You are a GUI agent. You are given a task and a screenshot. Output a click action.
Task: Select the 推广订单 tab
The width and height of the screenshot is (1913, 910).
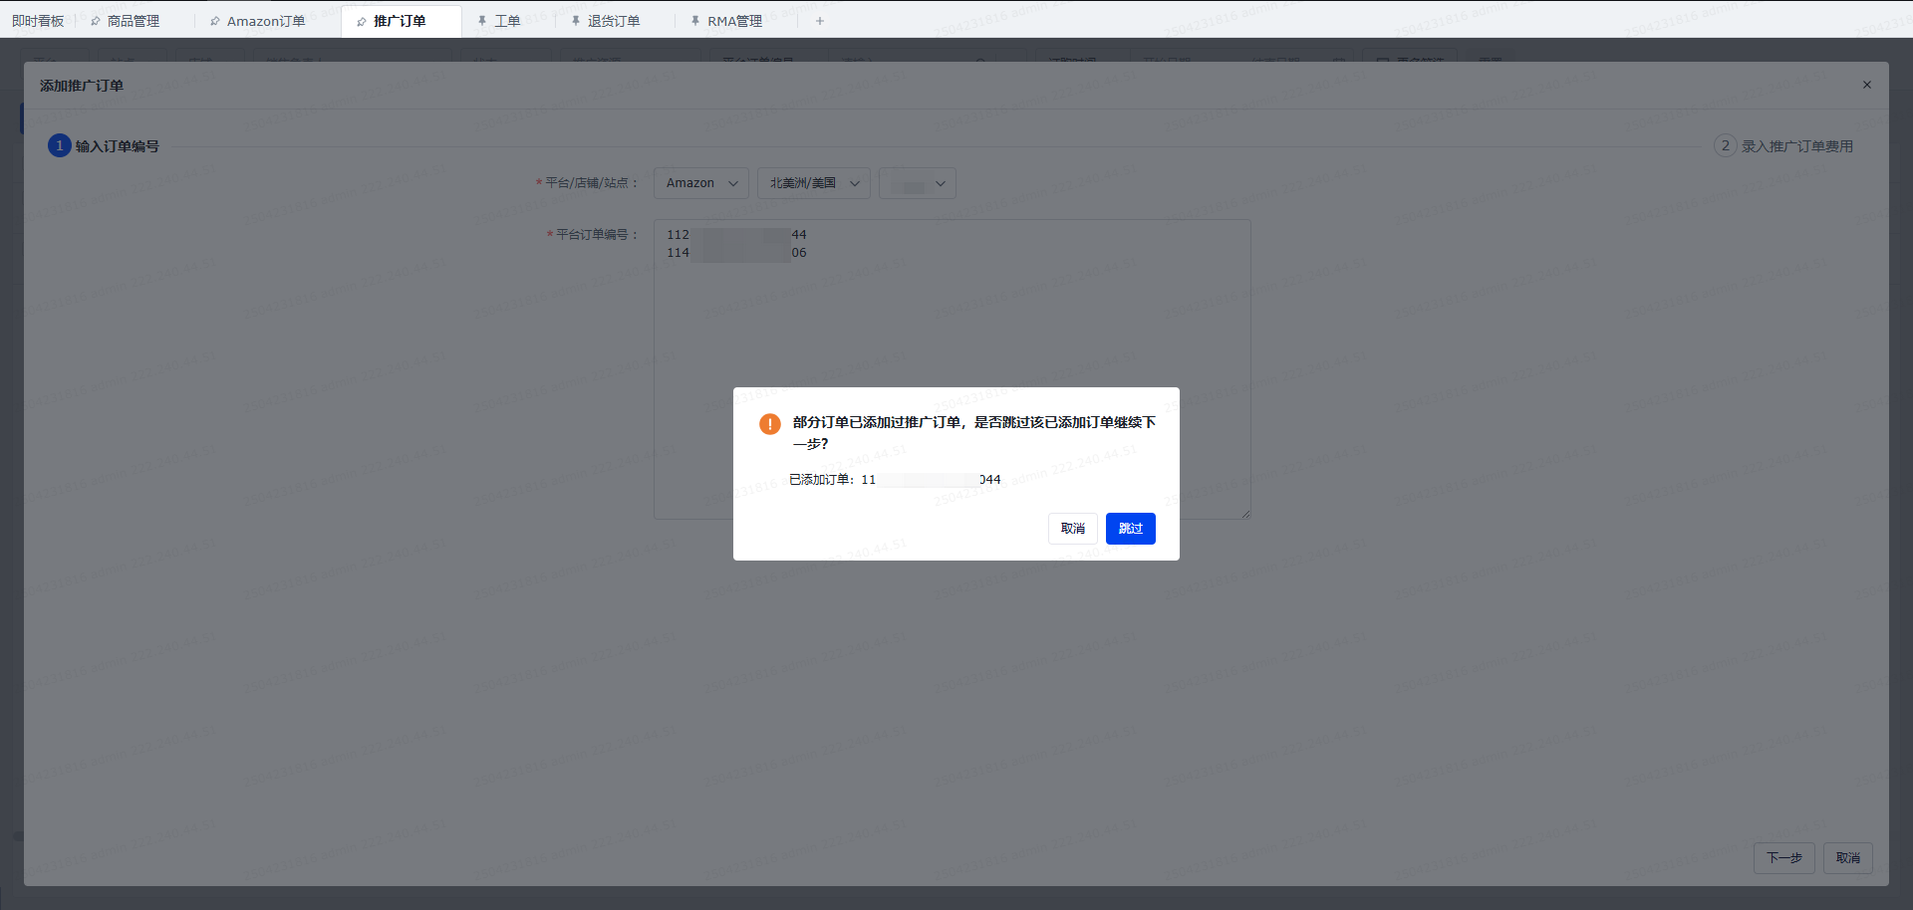(400, 21)
